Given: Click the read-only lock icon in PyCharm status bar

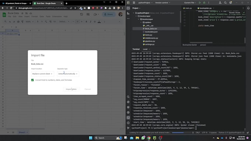Looking at the screenshot, I should 248,133.
